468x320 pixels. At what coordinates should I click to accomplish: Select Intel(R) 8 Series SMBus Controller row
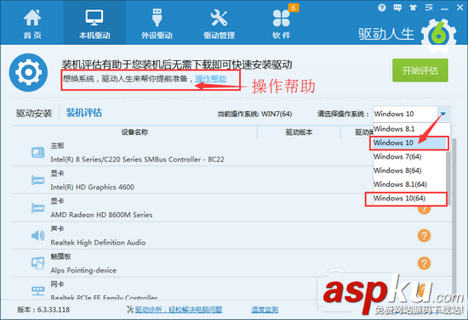click(231, 153)
